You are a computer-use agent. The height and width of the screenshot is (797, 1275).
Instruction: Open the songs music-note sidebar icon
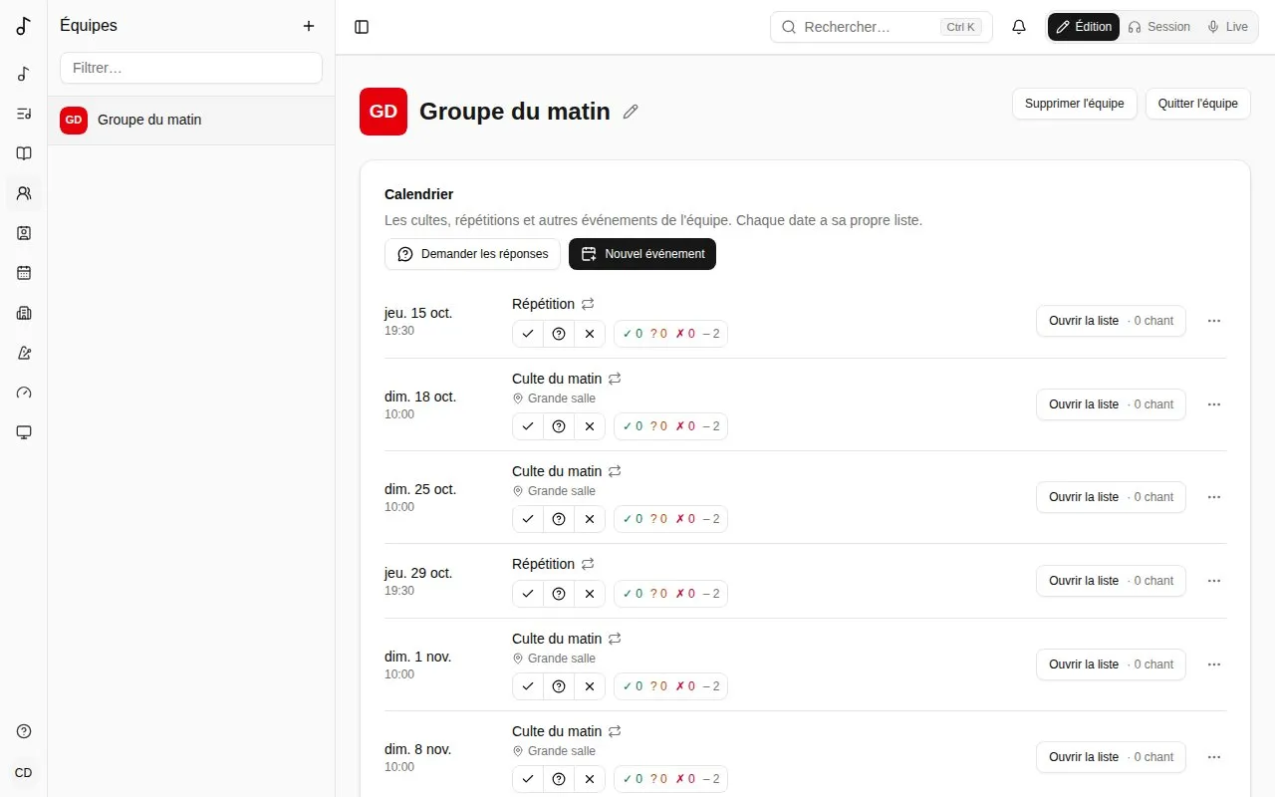24,74
